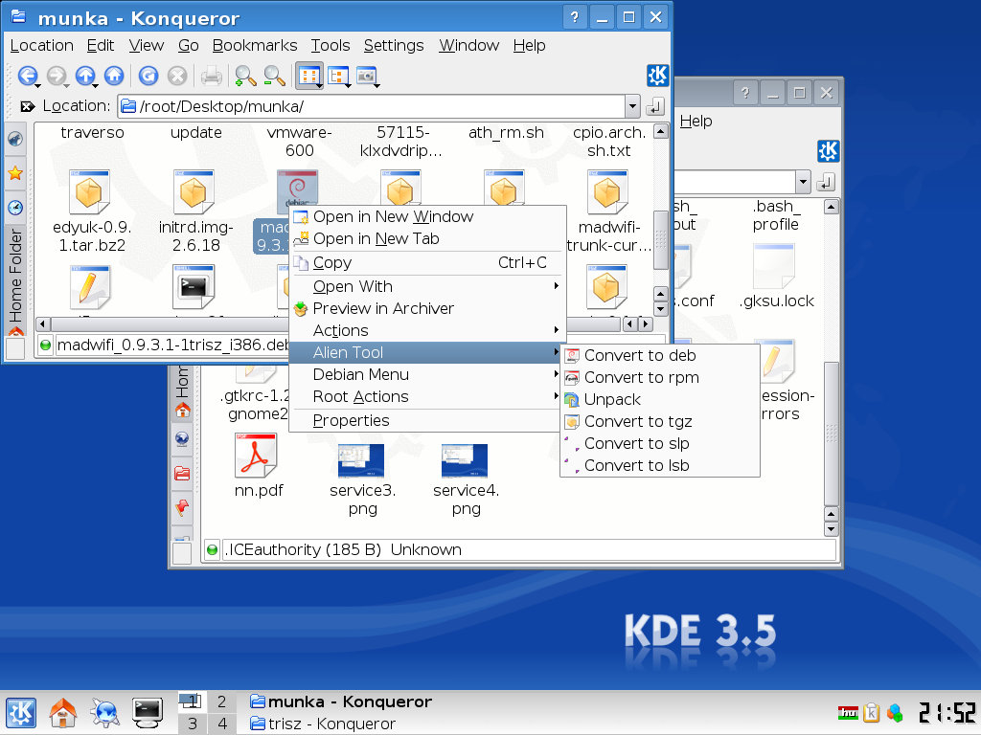Viewport: 981px width, 735px height.
Task: Click the edyuk-0.9.1.tar.bz2 archive icon
Action: 89,191
